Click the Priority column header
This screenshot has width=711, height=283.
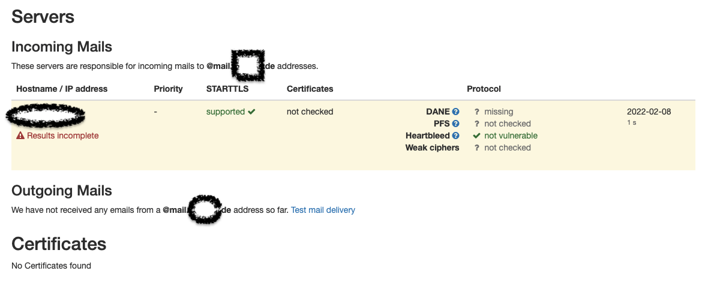click(168, 89)
